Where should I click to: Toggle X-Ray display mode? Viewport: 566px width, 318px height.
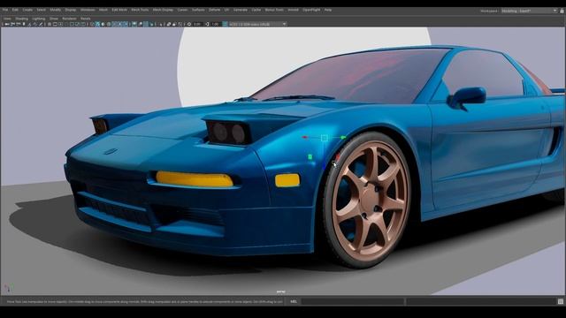pyautogui.click(x=169, y=24)
